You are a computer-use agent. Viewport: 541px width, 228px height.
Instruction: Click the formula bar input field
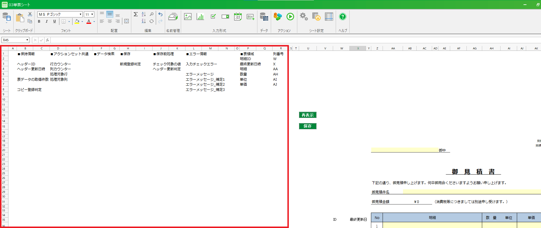click(x=291, y=40)
